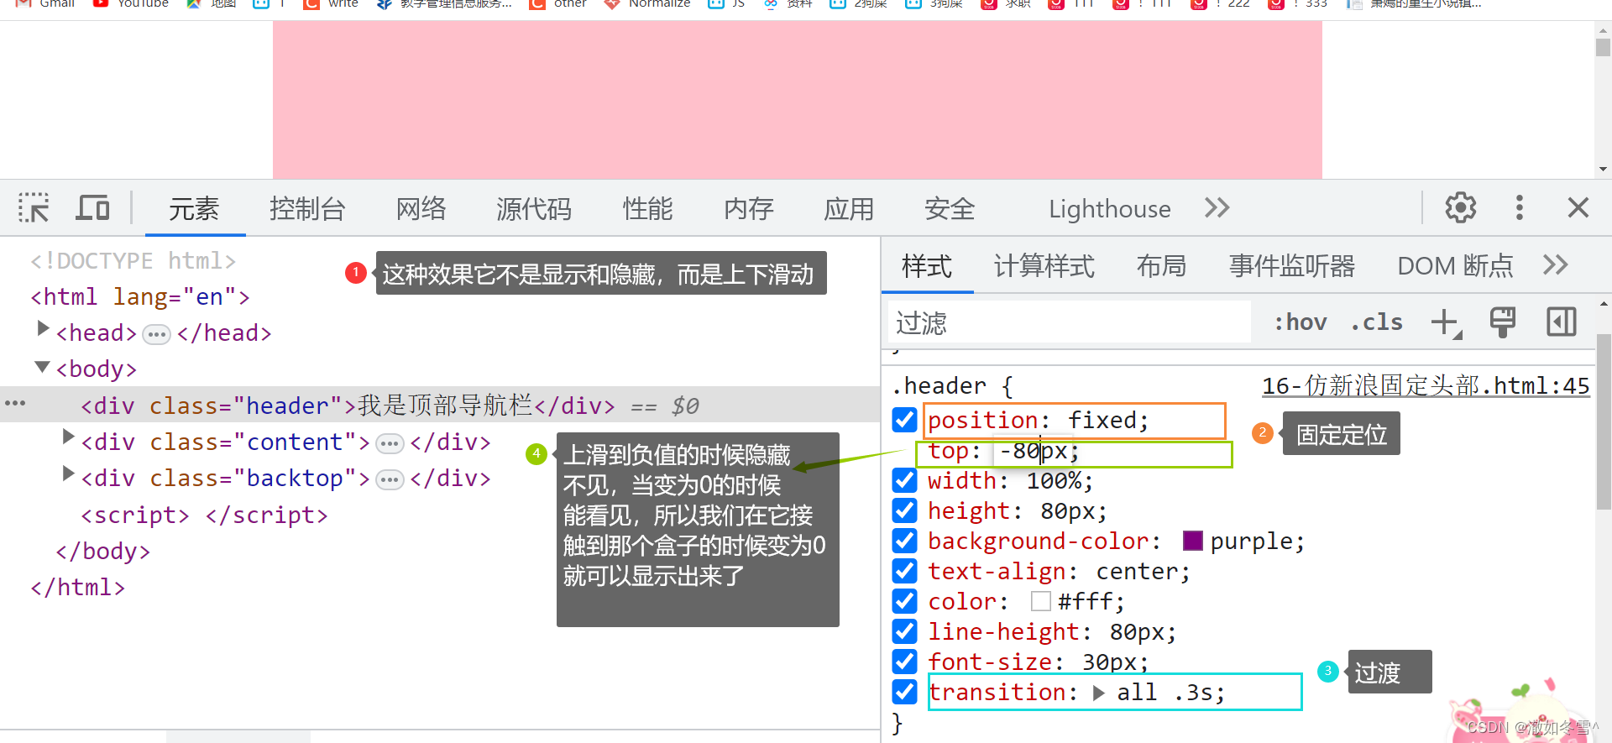Uncheck the width: 100% declaration
1612x743 pixels.
[904, 480]
